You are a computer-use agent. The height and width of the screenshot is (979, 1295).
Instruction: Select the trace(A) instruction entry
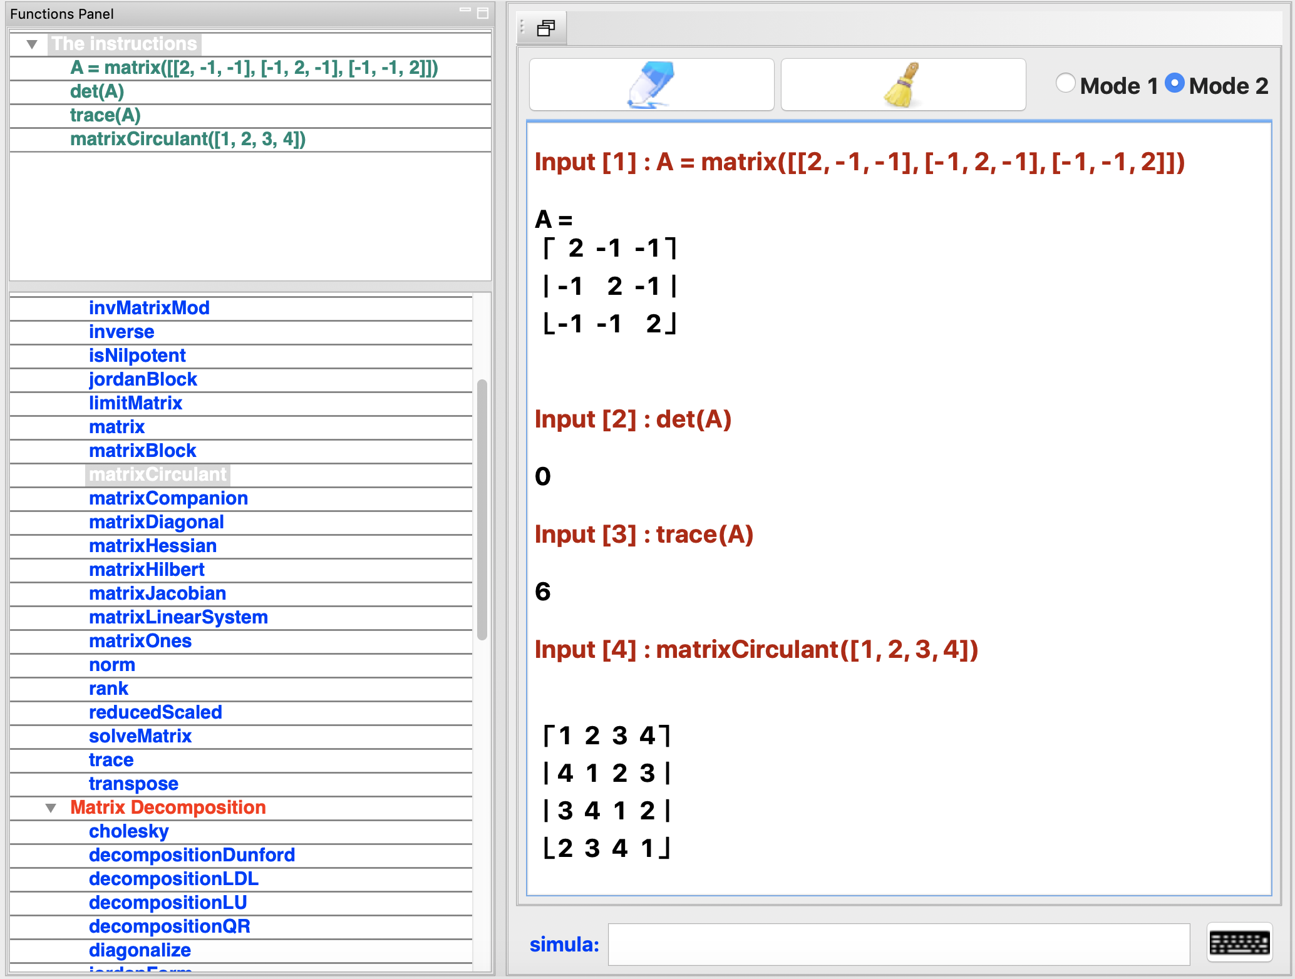(105, 115)
